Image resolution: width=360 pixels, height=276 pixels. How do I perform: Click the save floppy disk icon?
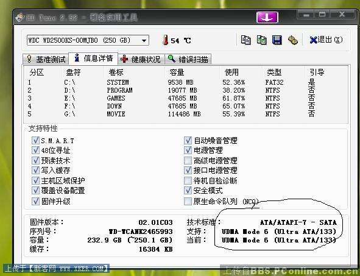pos(277,40)
